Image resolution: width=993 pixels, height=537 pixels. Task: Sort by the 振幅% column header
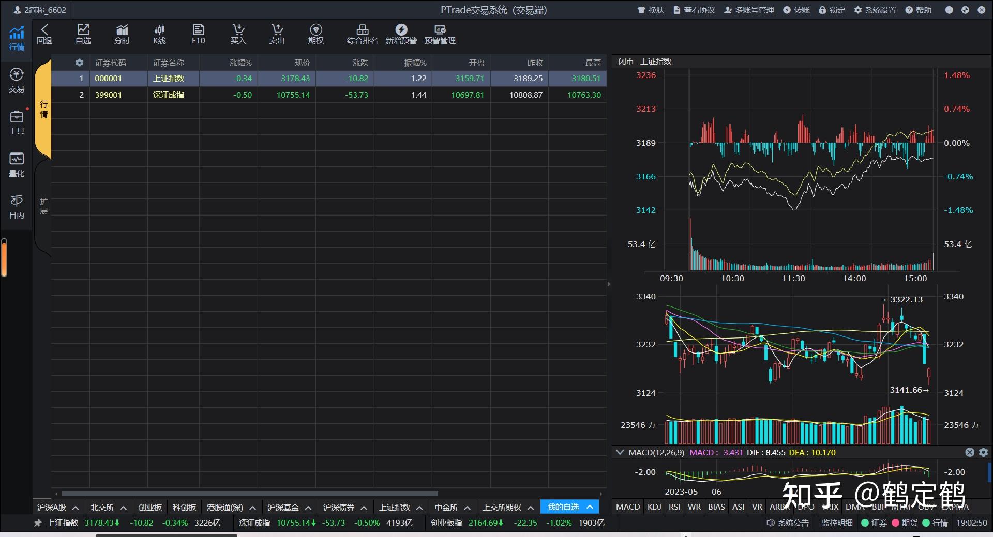[x=415, y=63]
